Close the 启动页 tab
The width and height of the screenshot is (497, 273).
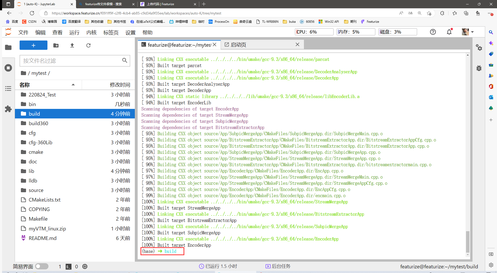click(297, 44)
